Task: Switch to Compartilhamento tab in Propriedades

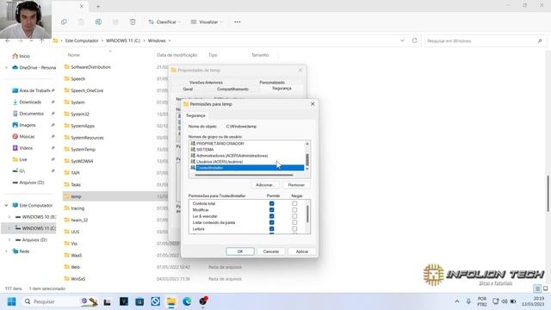Action: click(x=232, y=89)
